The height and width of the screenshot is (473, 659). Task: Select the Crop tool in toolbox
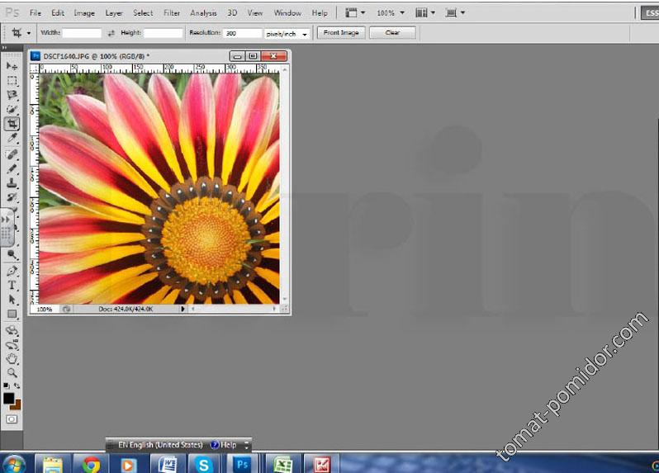(x=12, y=124)
